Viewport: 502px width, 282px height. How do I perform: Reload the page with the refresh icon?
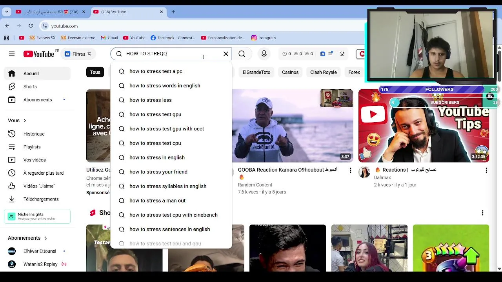(x=31, y=26)
